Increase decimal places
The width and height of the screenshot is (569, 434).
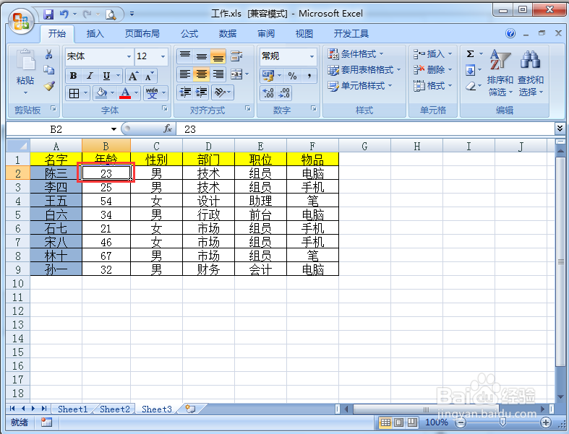268,93
